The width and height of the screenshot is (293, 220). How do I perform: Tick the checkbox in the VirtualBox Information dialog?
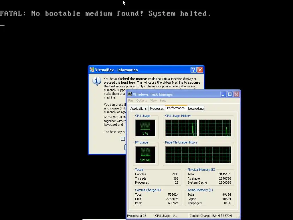tap(123, 139)
